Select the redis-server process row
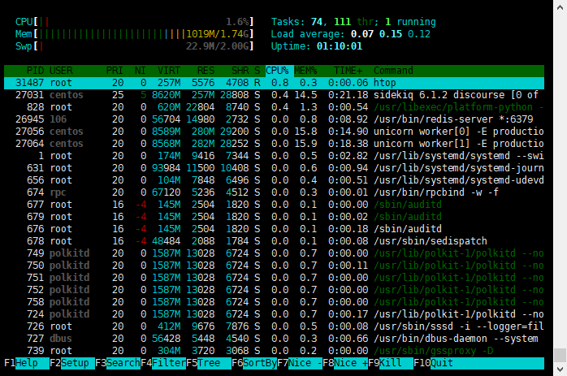This screenshot has height=376, width=567. 274,119
